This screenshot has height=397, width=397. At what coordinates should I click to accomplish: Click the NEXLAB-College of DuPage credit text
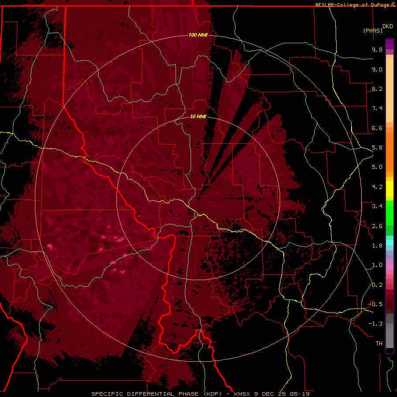353,5
